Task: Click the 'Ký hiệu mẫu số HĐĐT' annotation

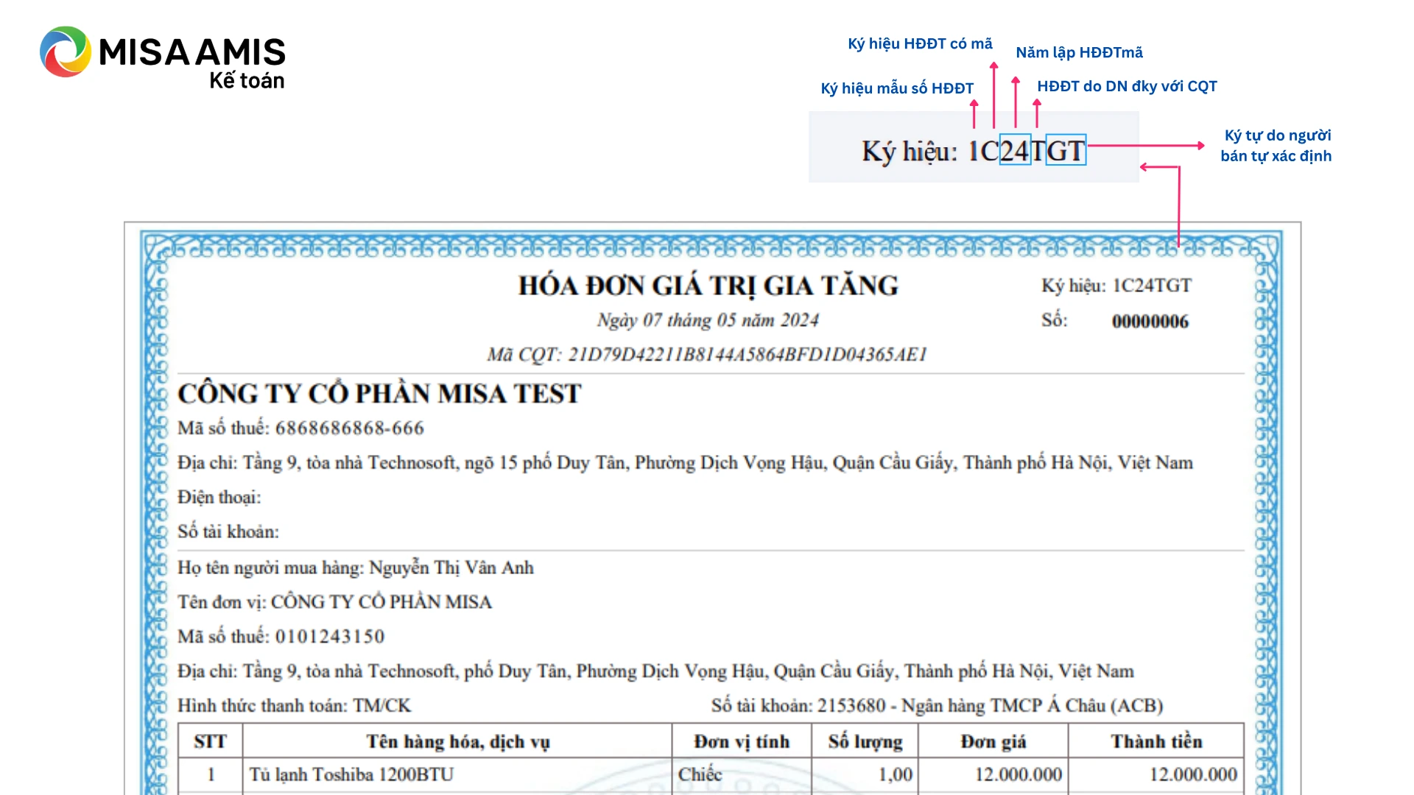Action: tap(896, 89)
